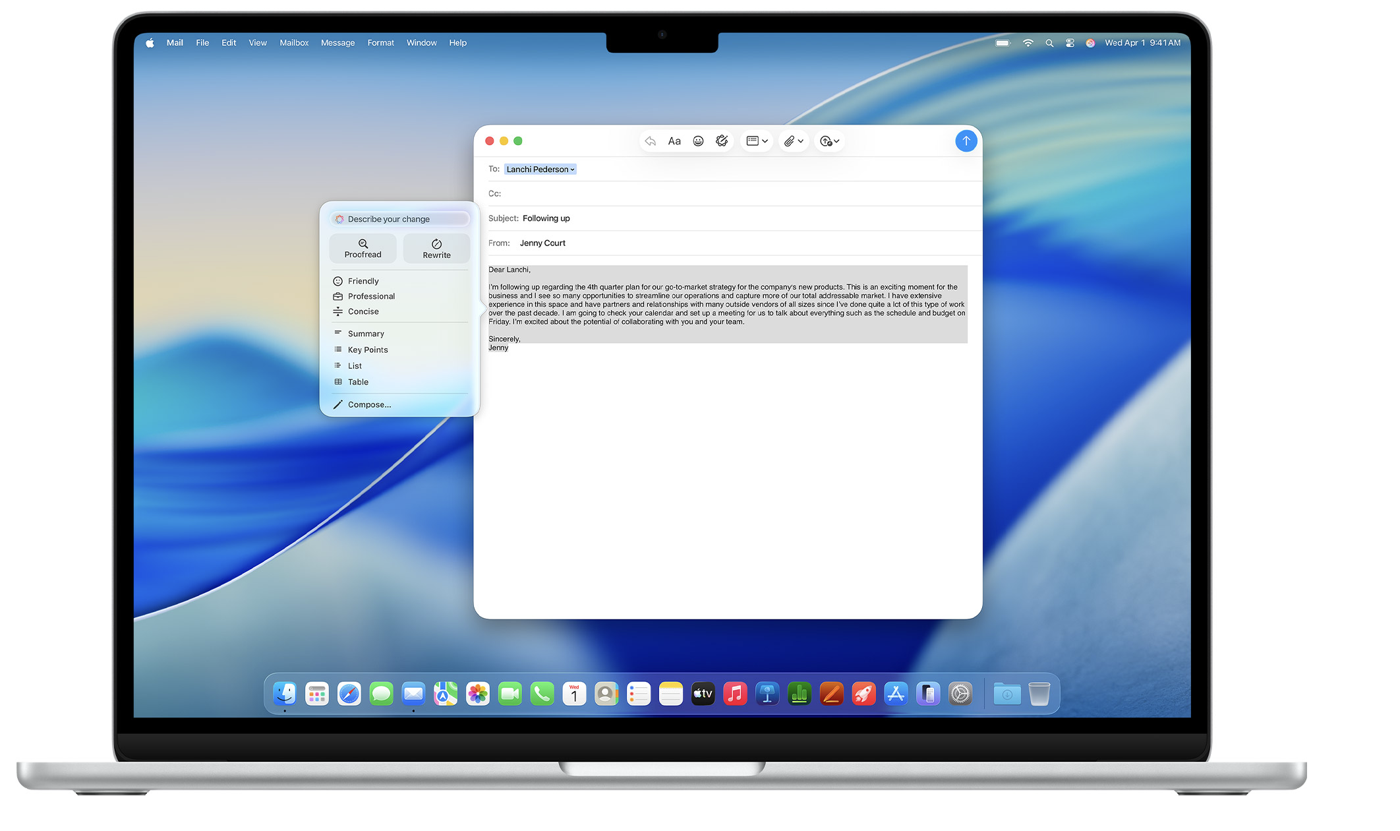
Task: Click the Writing Tools toolbar icon
Action: coord(722,141)
